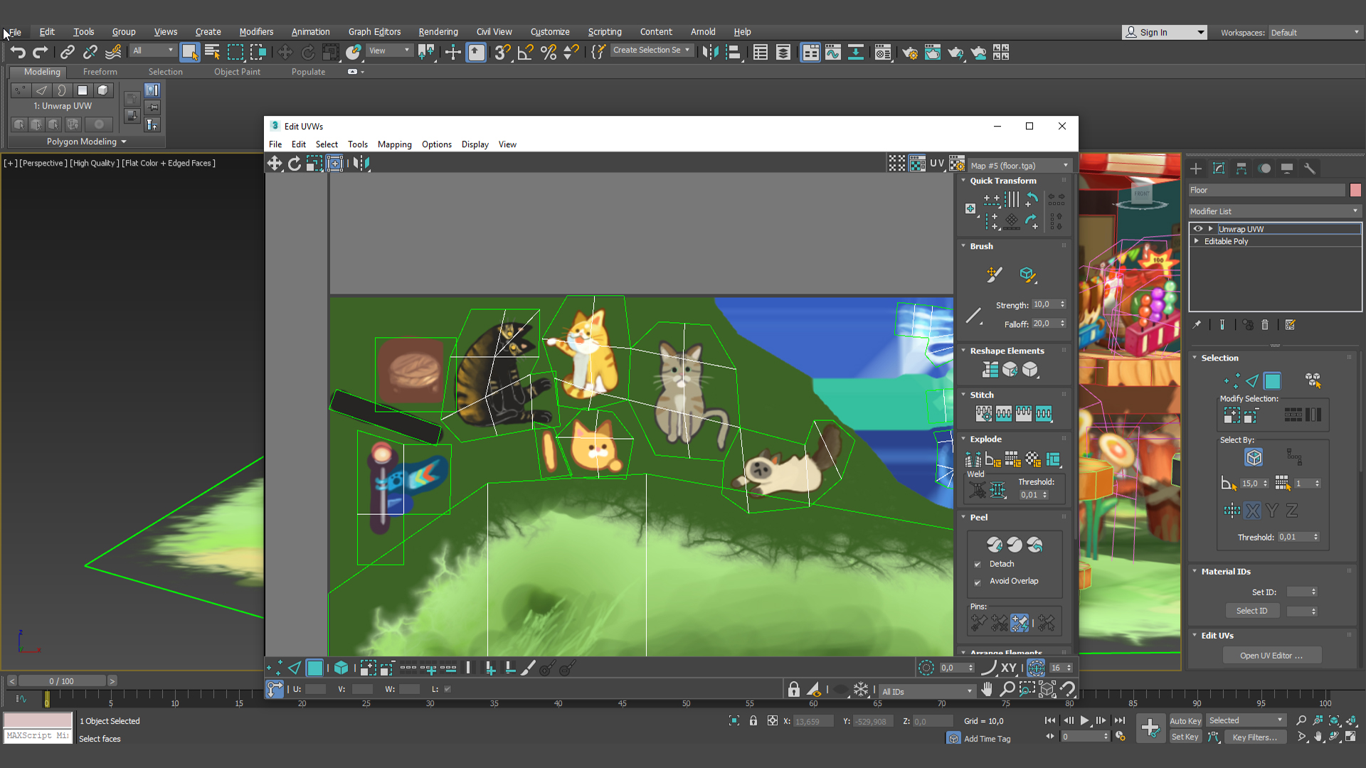Open the Polygon Modeling dropdown
Image resolution: width=1366 pixels, height=768 pixels.
(x=86, y=142)
